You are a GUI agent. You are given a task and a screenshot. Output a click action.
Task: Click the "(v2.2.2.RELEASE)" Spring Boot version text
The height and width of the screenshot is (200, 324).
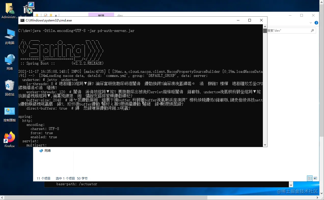click(x=87, y=63)
